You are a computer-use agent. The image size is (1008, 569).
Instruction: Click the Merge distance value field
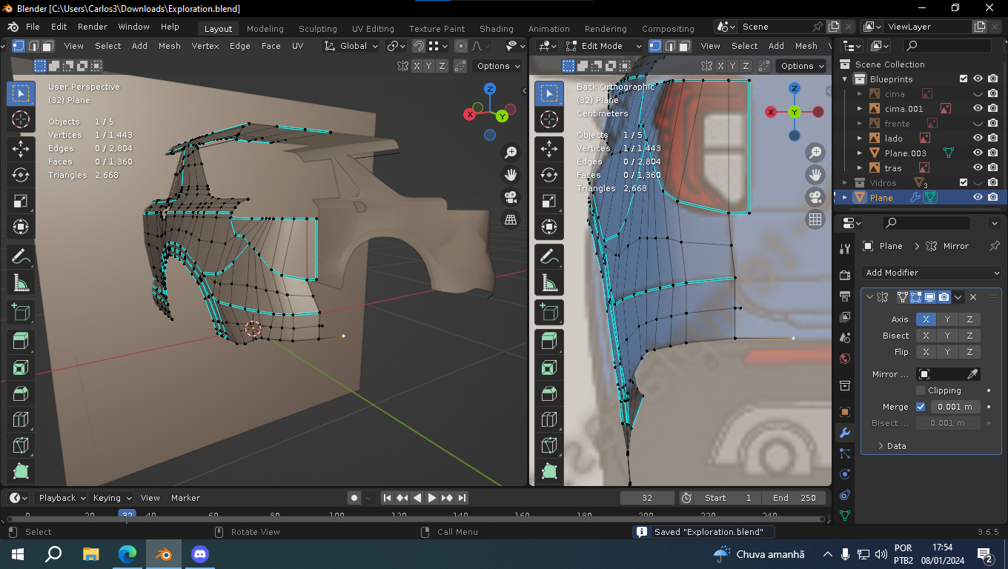point(955,407)
